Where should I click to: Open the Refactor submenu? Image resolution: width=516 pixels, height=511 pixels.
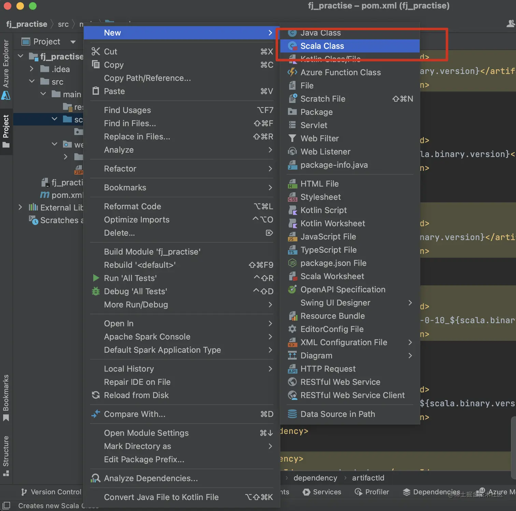182,169
